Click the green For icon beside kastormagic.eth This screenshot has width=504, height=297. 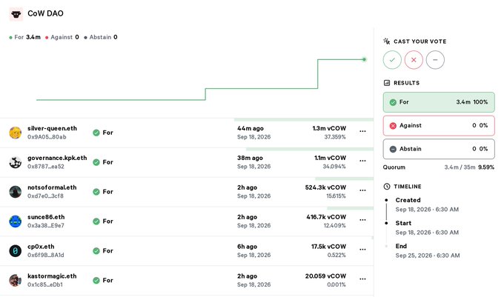96,280
